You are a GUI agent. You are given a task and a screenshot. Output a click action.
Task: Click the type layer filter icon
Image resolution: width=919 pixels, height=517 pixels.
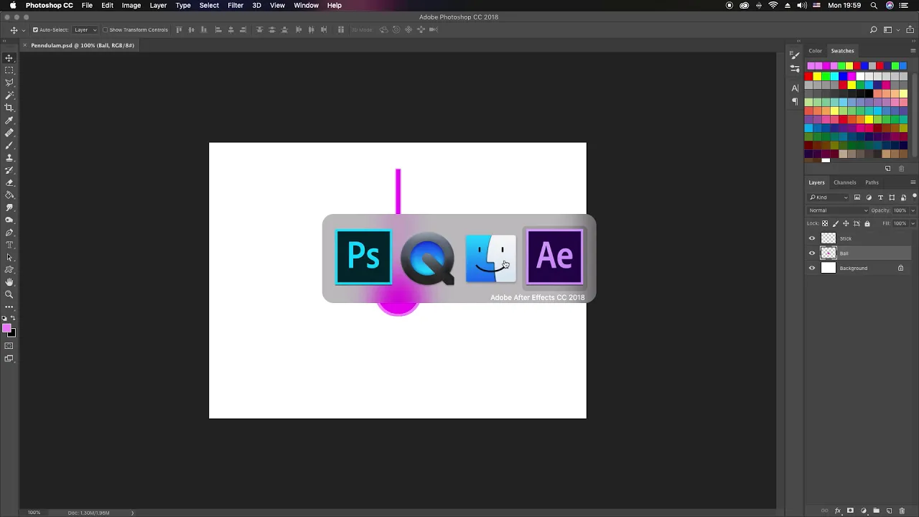click(x=880, y=197)
